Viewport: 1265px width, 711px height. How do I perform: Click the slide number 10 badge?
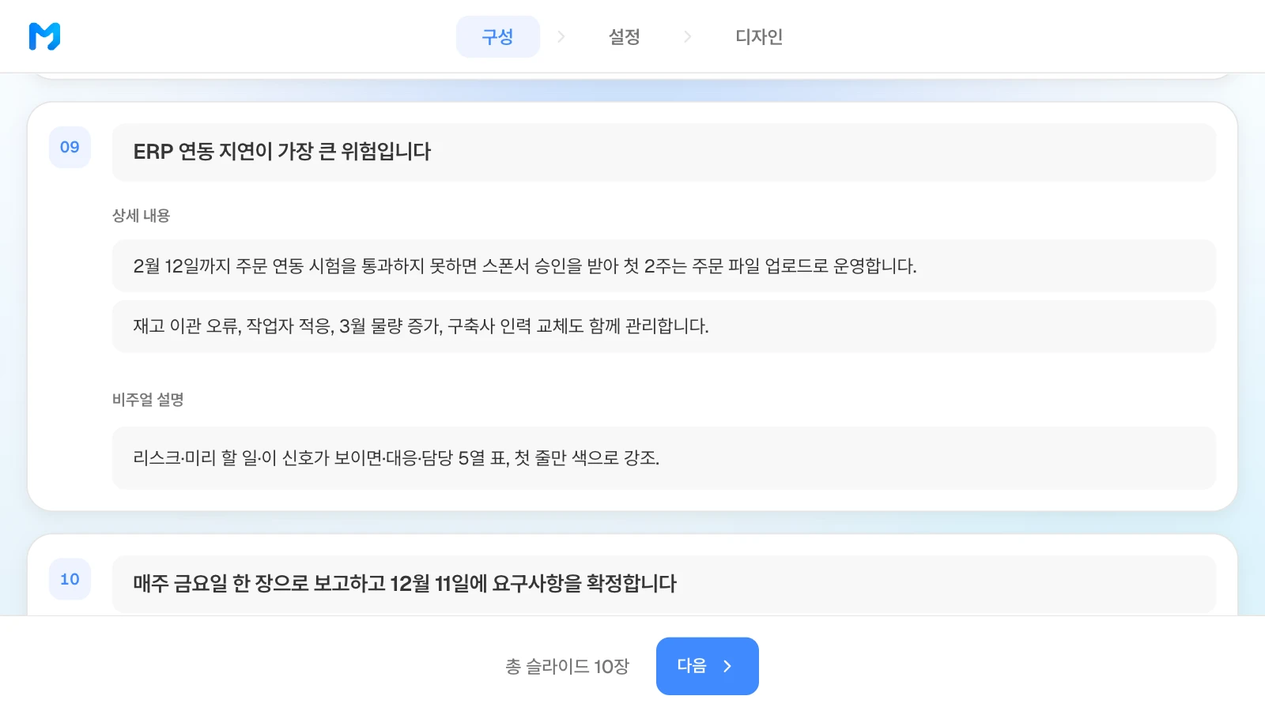(70, 579)
